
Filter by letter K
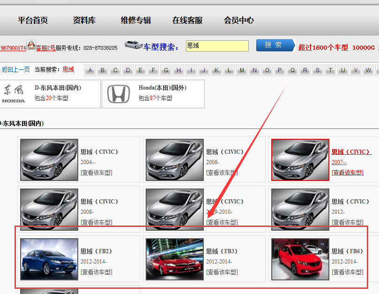point(216,70)
